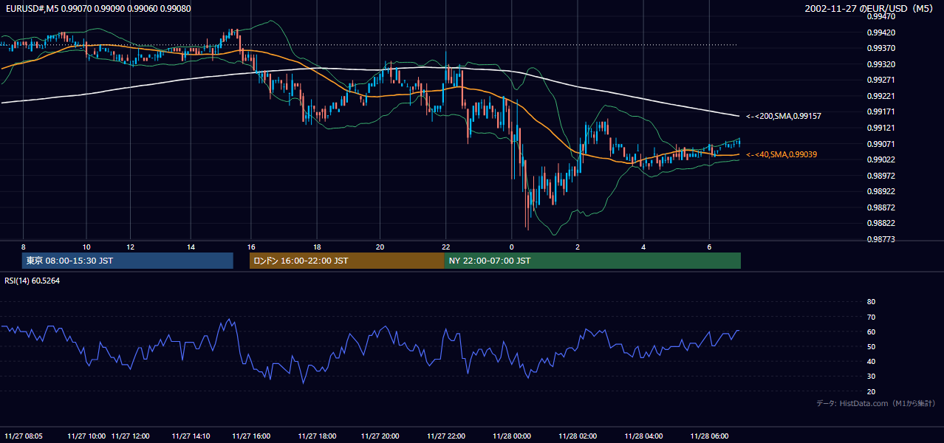This screenshot has height=443, width=944.
Task: Click price axis label 0.99271
Action: 881,80
